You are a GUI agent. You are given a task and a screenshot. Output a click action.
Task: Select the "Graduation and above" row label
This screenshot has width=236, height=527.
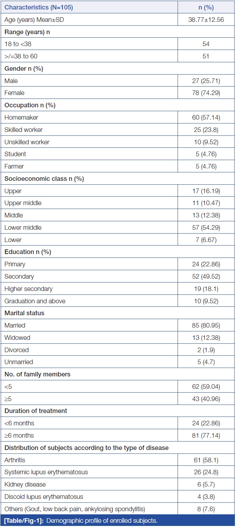(x=35, y=301)
